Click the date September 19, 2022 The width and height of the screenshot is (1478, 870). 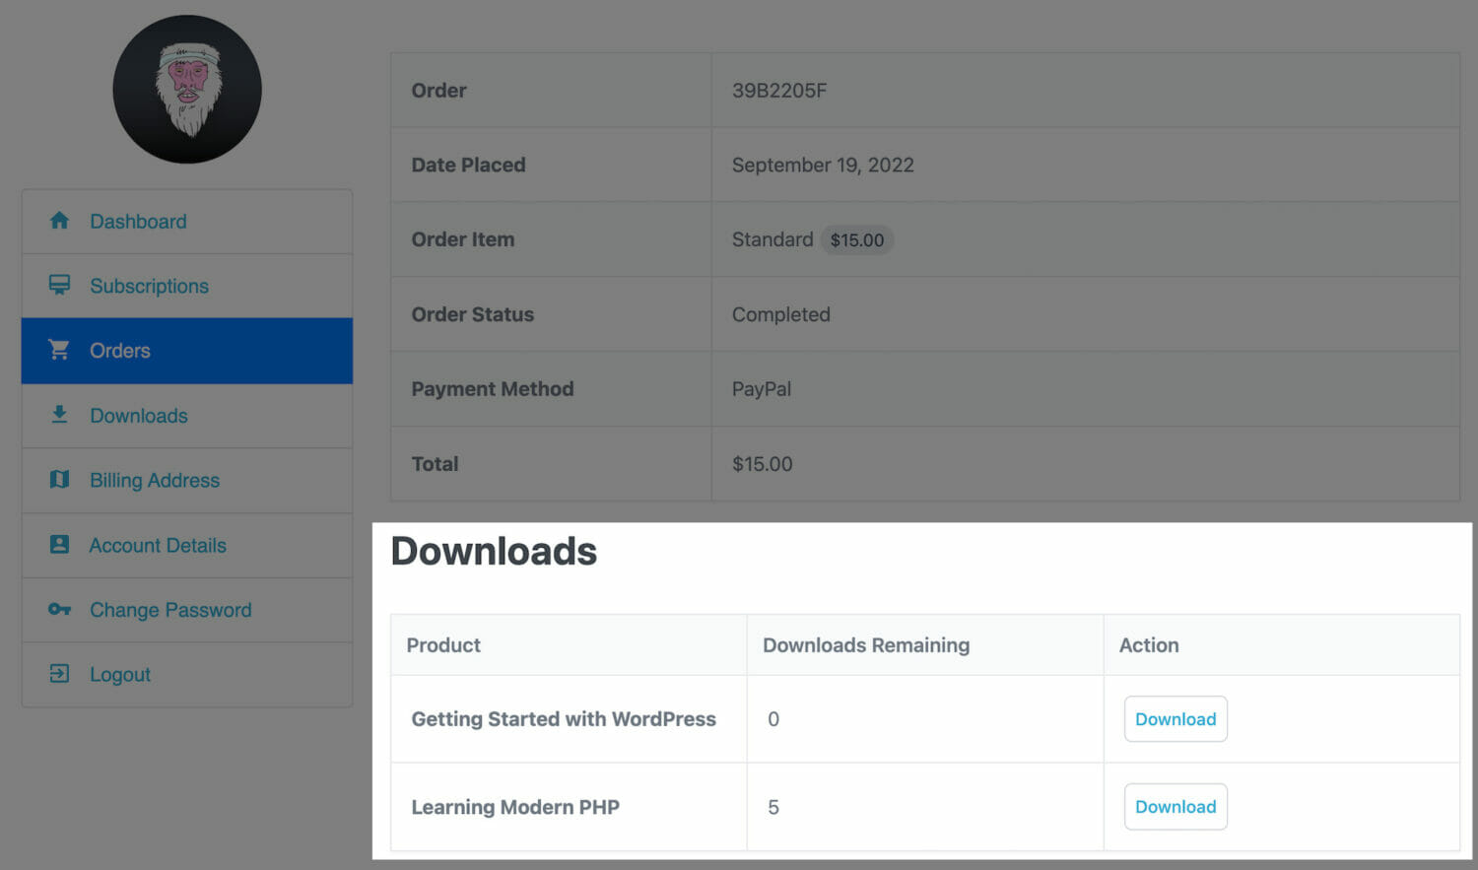point(823,166)
